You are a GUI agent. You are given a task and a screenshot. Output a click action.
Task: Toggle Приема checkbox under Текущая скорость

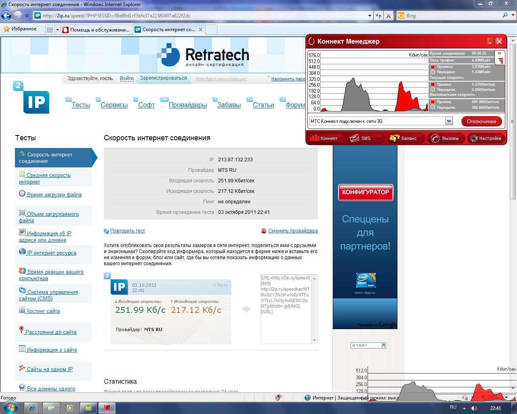(433, 84)
